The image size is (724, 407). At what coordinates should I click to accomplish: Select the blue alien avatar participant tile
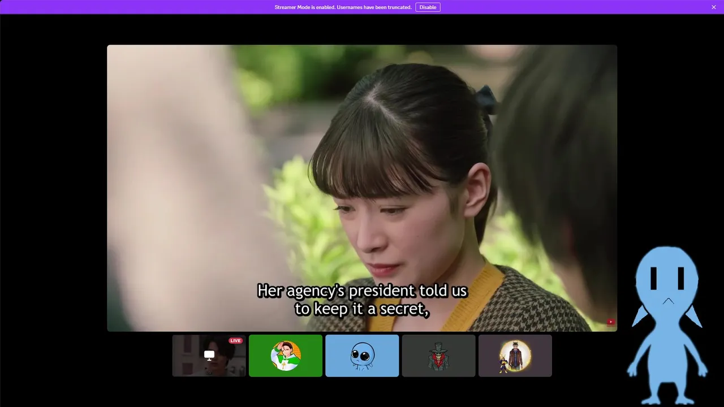[362, 356]
